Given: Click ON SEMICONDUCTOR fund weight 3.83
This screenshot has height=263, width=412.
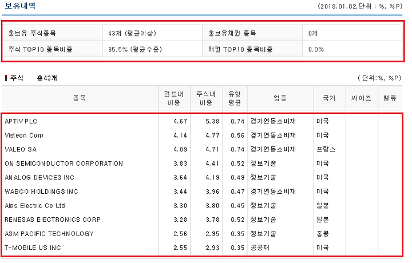Looking at the screenshot, I should coord(180,164).
